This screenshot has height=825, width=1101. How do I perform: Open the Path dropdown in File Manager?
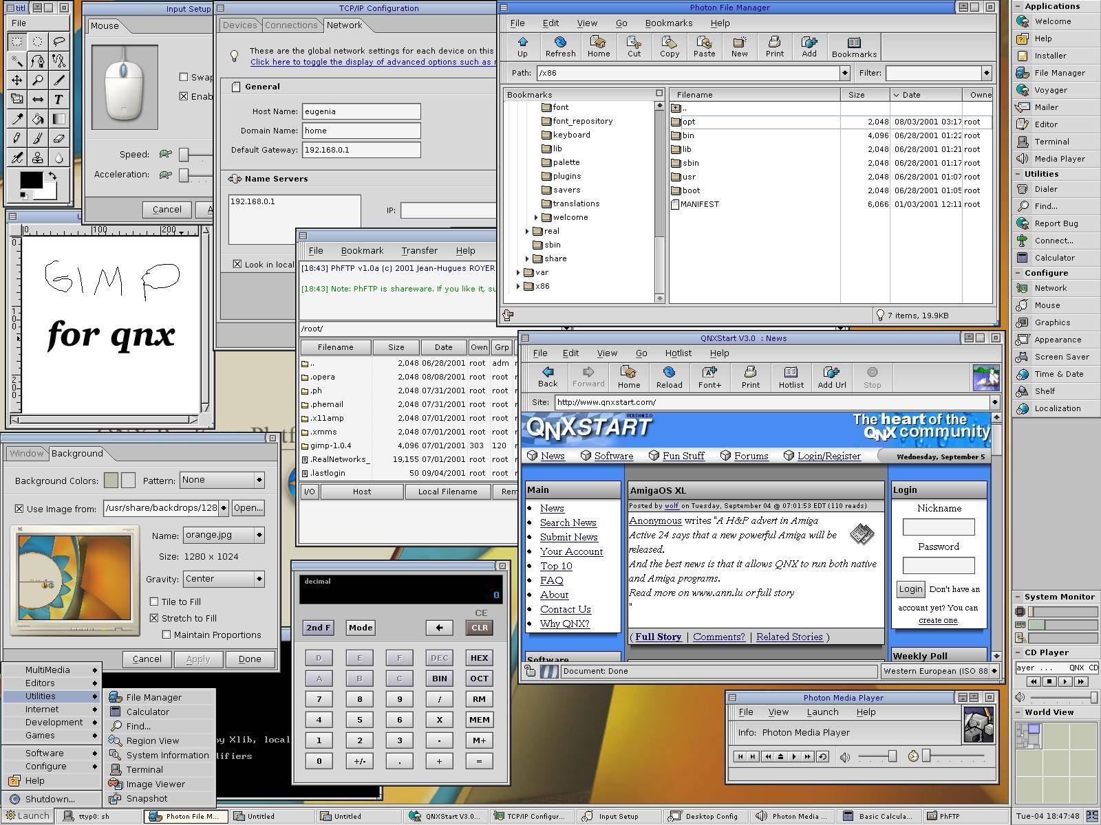click(x=844, y=73)
